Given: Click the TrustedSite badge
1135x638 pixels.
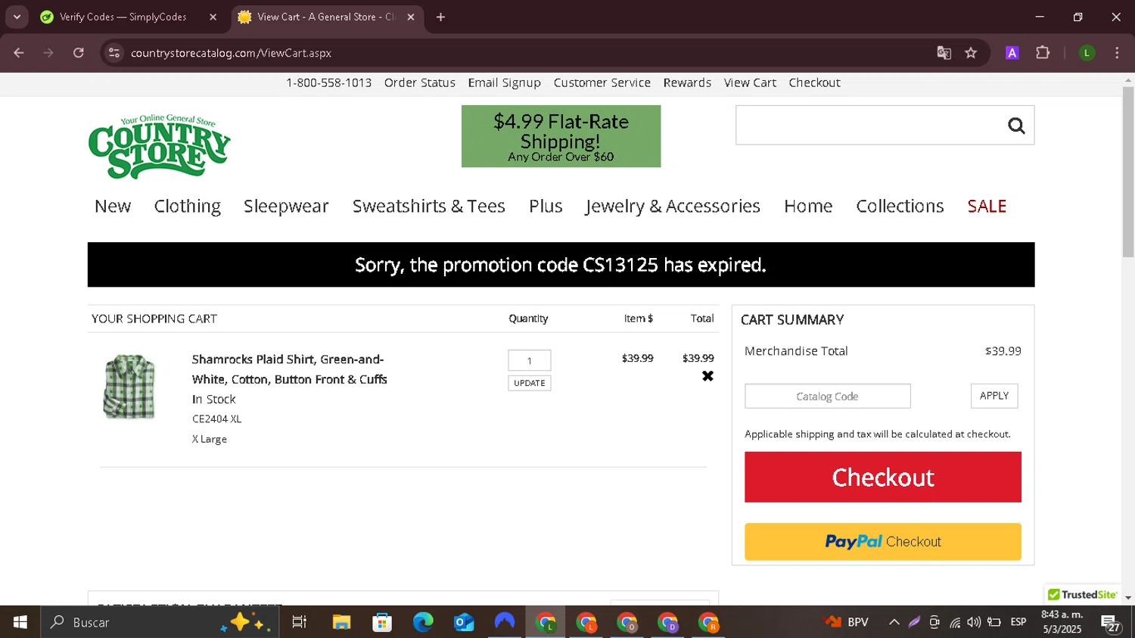Looking at the screenshot, I should [x=1082, y=594].
